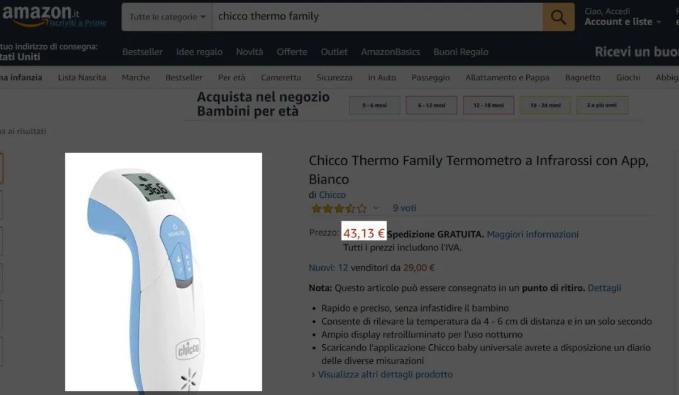View the 9 voti reviews link

pyautogui.click(x=404, y=208)
